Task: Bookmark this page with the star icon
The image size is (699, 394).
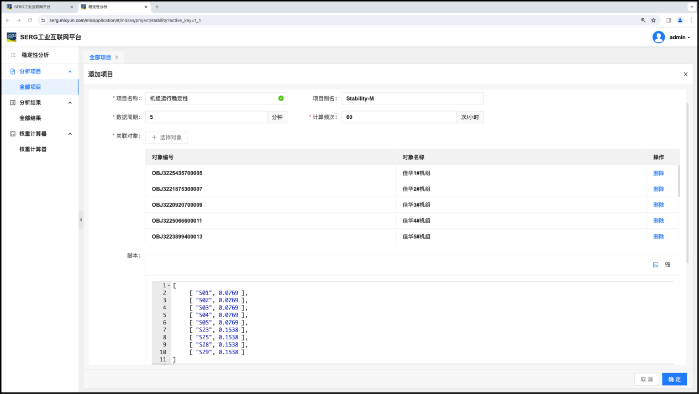Action: [653, 20]
